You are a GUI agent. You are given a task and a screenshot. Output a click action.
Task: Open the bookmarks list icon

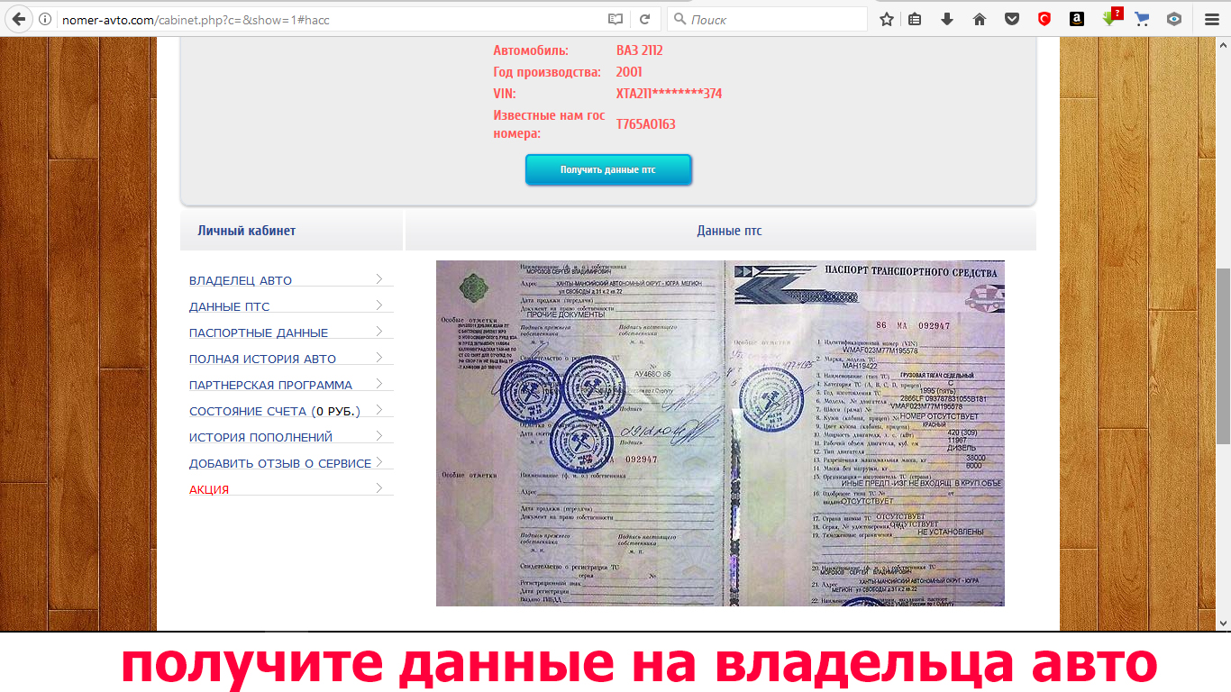(x=916, y=19)
